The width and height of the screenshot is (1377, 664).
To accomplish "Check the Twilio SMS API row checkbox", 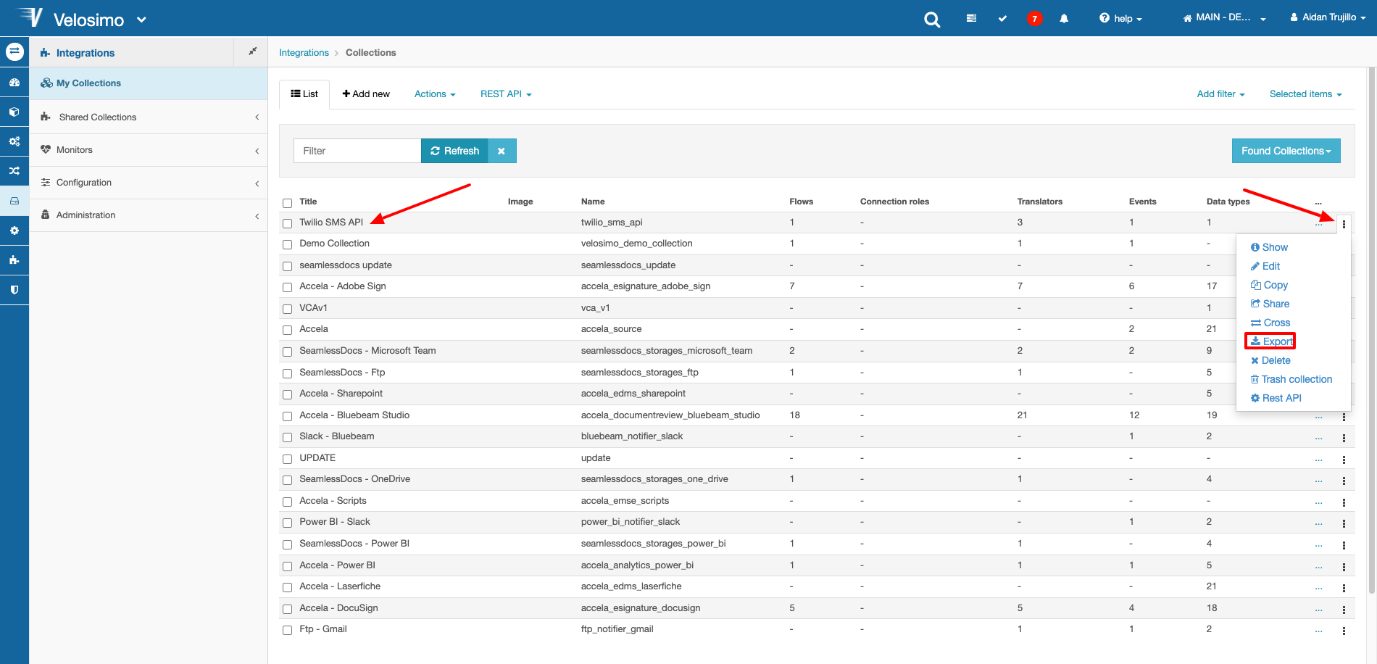I will tap(288, 223).
